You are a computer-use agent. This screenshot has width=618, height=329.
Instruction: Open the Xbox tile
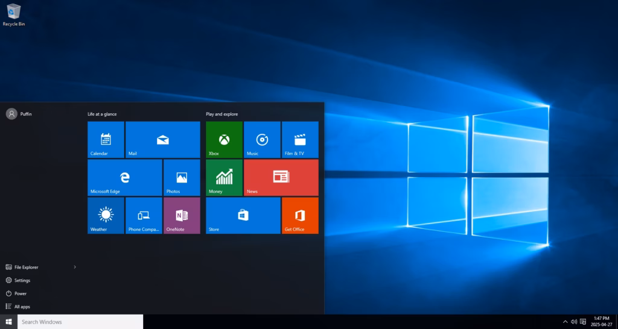[x=225, y=140]
